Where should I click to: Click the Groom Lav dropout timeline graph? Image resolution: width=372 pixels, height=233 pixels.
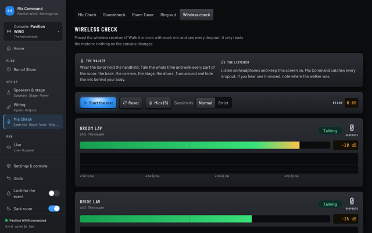click(x=219, y=163)
